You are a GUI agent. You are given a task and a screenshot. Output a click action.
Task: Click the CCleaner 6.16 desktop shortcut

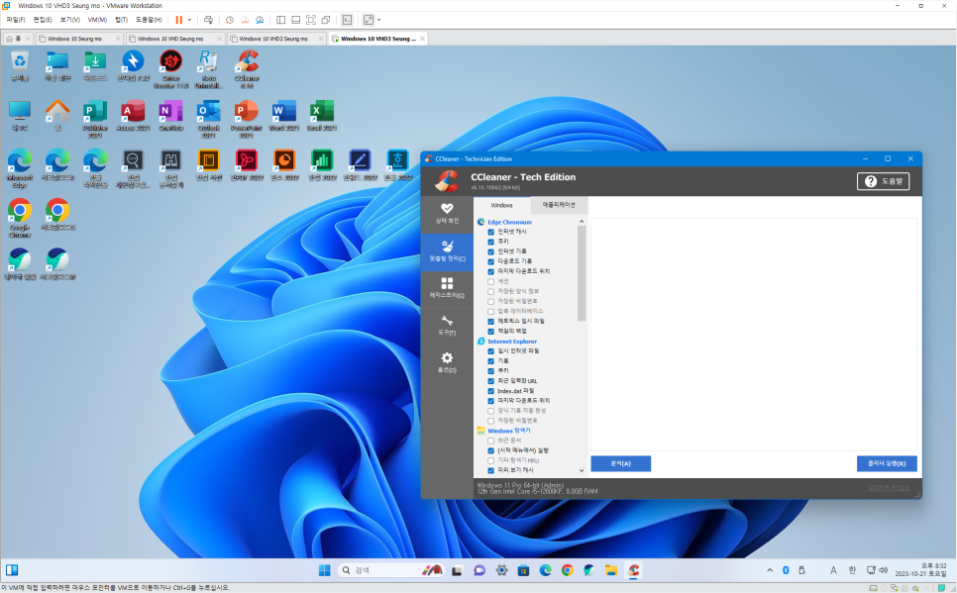tap(247, 69)
